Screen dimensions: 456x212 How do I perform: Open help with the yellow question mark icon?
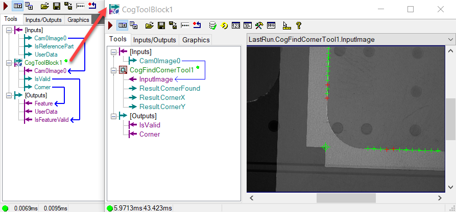point(298,25)
